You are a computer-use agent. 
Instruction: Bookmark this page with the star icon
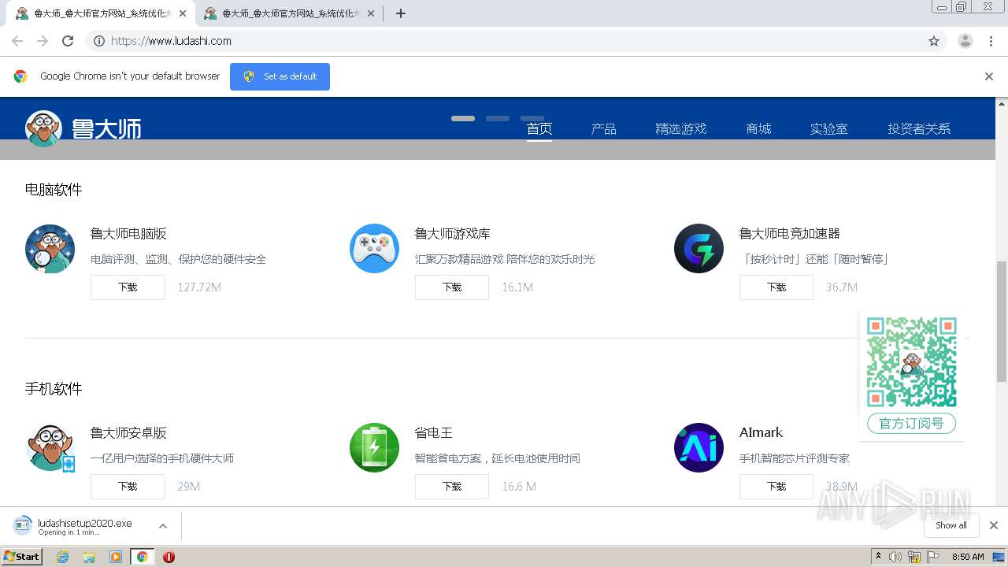[x=934, y=41]
